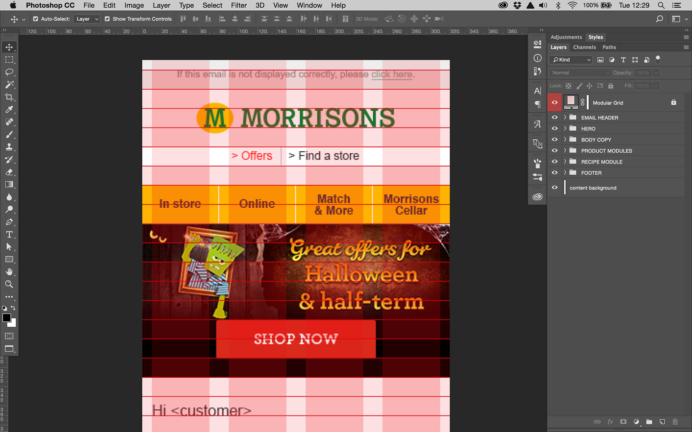Select the Modular Grid layer name

click(x=608, y=103)
